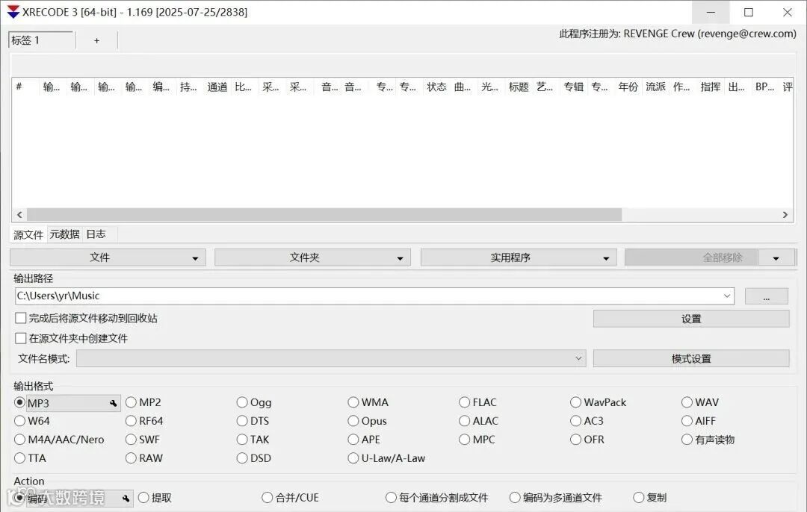Screen dimensions: 807x512
Task: Switch to 标签 1 tab
Action: tap(41, 40)
